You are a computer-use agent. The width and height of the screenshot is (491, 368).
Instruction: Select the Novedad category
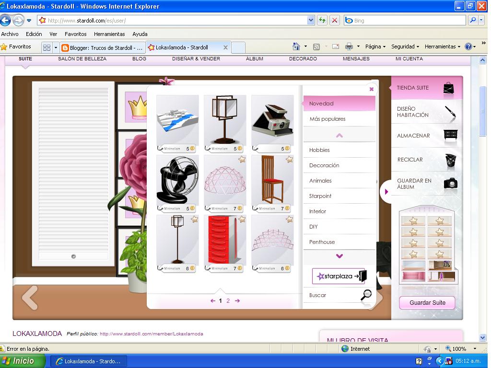339,103
